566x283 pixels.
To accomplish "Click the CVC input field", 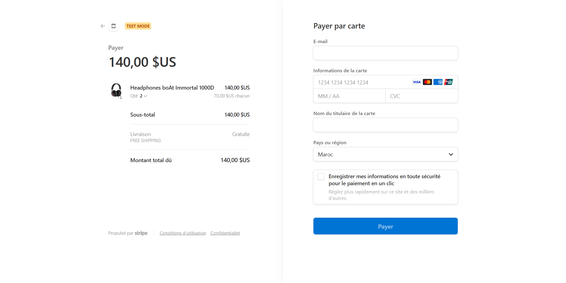I will point(421,96).
